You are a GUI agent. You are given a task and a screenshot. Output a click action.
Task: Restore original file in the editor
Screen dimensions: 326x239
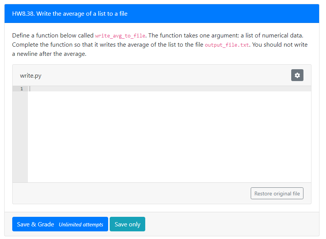[x=277, y=193]
